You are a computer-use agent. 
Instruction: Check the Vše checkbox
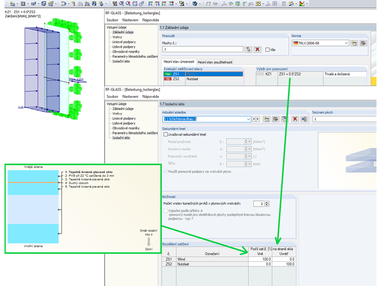[268, 50]
